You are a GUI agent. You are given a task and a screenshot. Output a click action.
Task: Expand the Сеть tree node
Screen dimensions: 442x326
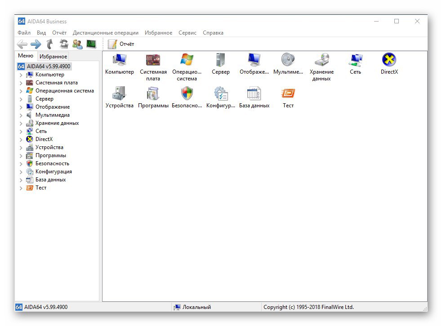[21, 132]
